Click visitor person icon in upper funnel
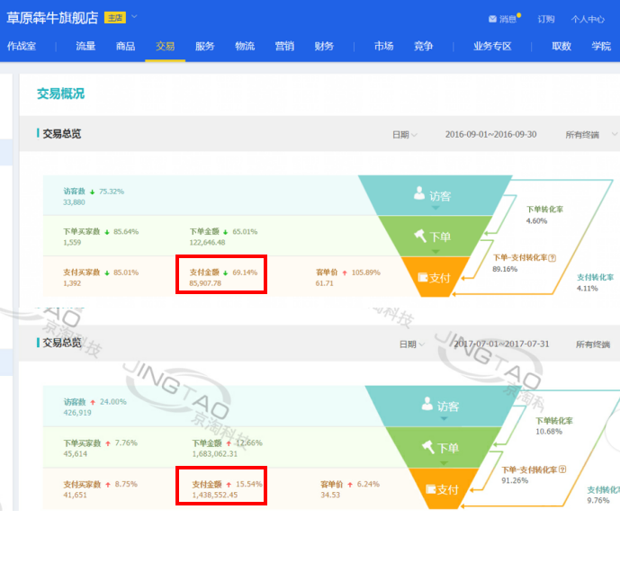 pyautogui.click(x=418, y=193)
